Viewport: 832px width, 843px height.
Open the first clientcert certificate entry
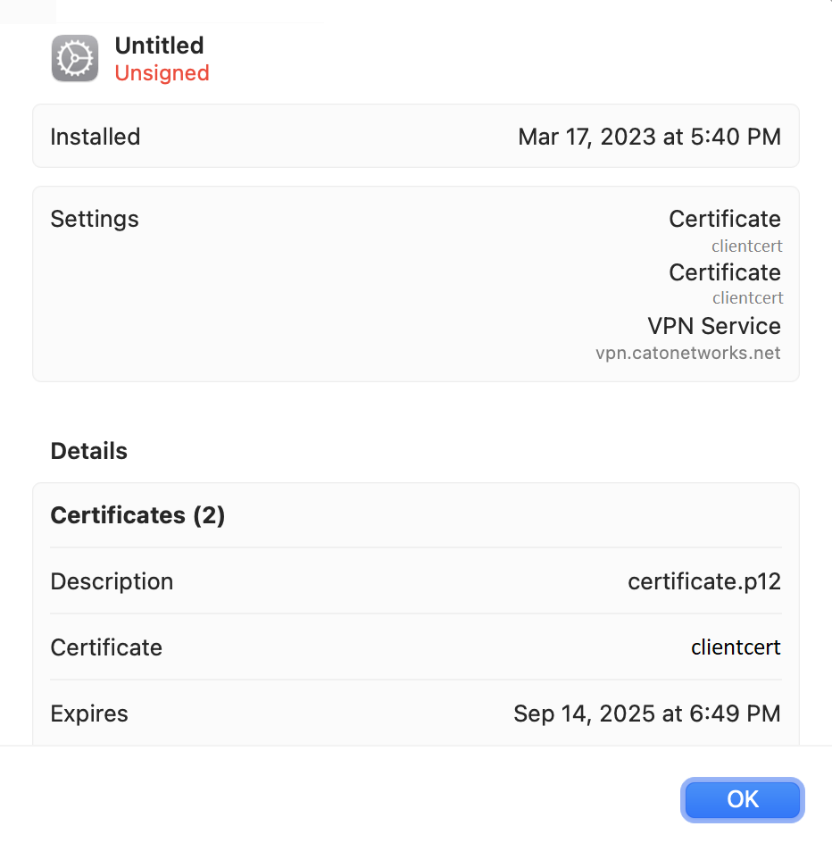coord(746,246)
